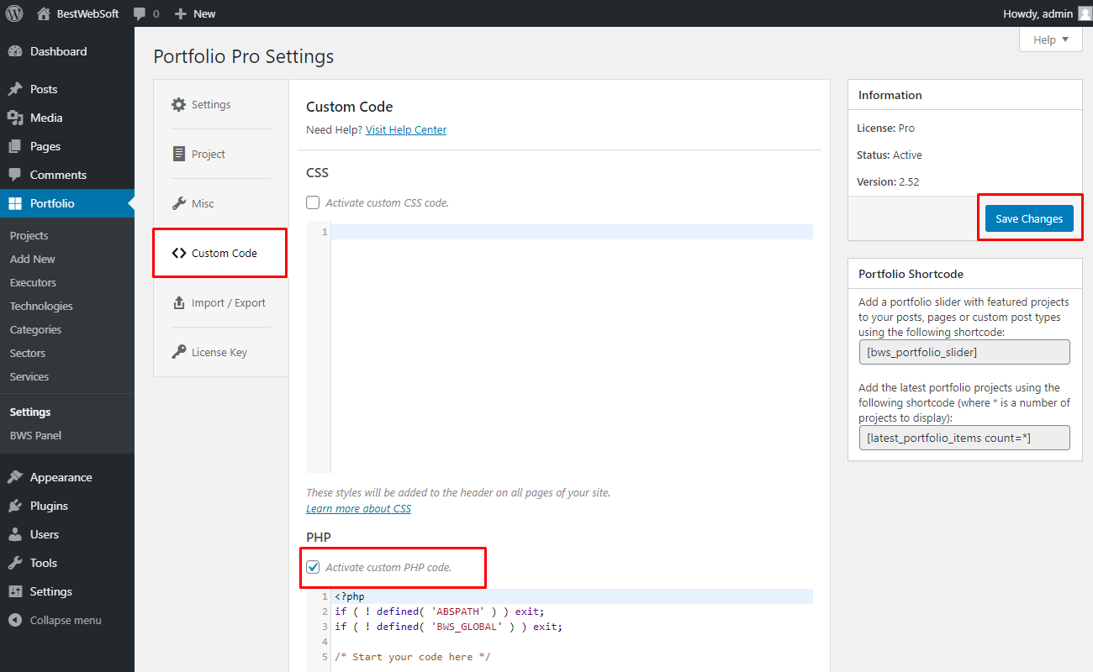Image resolution: width=1093 pixels, height=672 pixels.
Task: Expand the Help dropdown
Action: 1050,39
